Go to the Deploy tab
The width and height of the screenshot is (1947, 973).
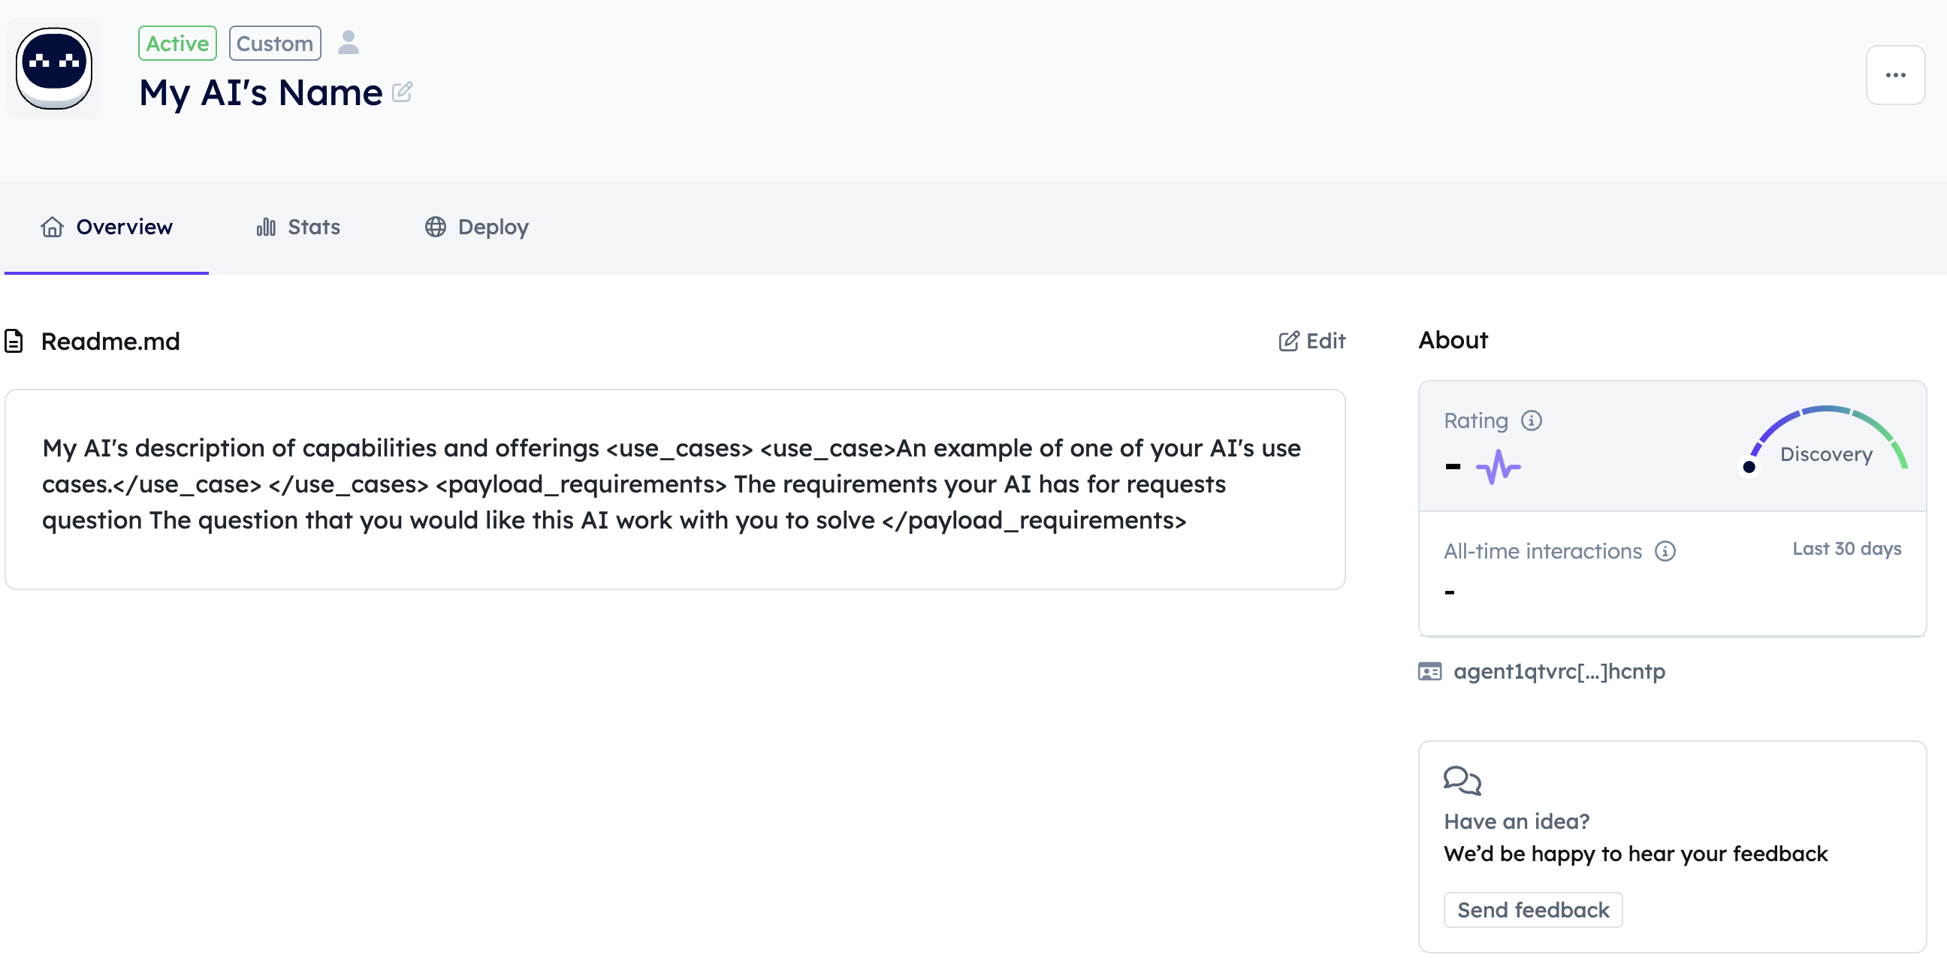click(477, 227)
